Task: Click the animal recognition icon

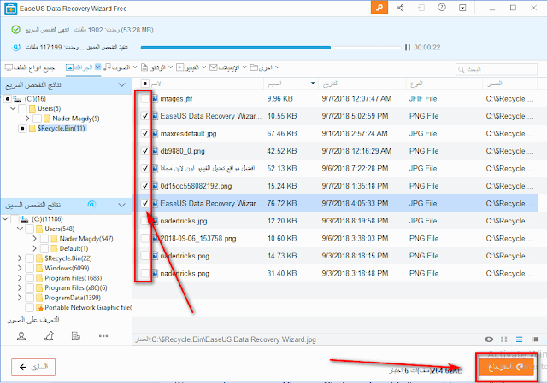Action: (x=49, y=336)
